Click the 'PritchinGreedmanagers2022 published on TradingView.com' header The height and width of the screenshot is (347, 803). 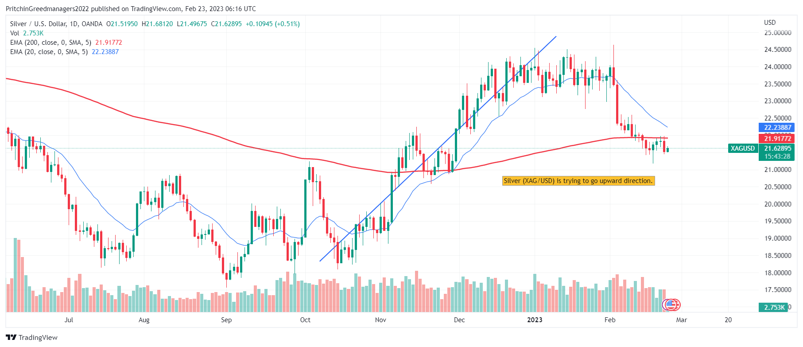[93, 9]
